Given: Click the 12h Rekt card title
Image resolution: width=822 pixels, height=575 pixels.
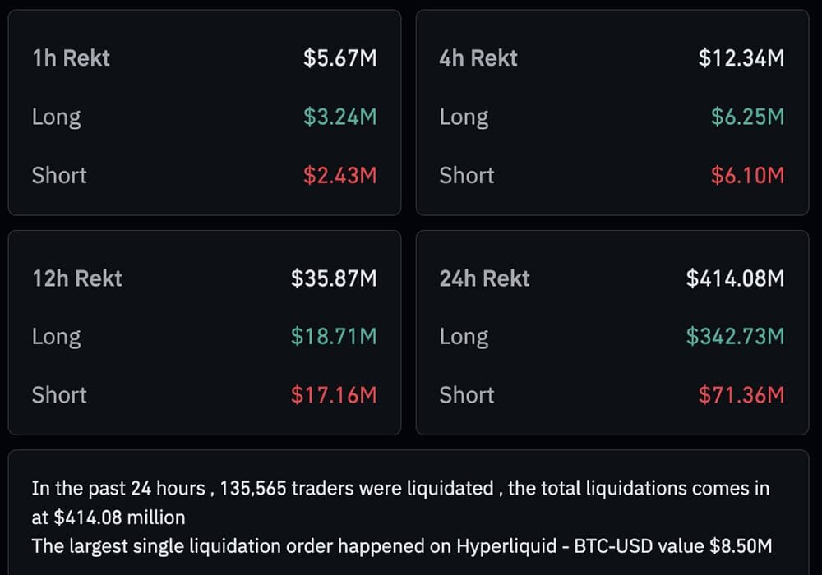Looking at the screenshot, I should pyautogui.click(x=77, y=278).
